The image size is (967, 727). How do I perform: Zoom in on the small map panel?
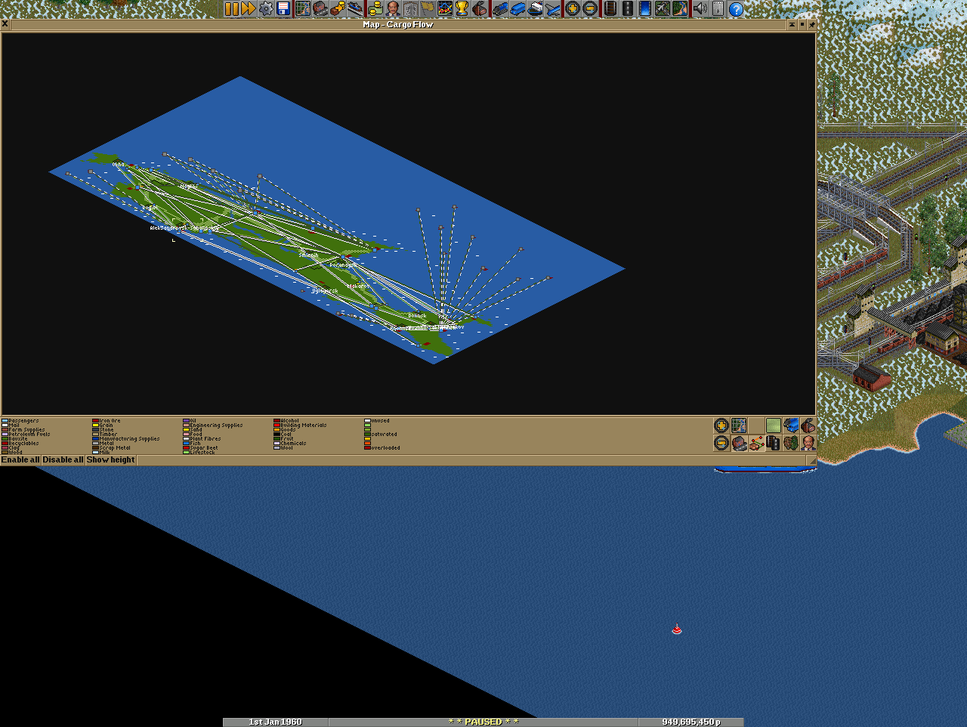click(721, 425)
